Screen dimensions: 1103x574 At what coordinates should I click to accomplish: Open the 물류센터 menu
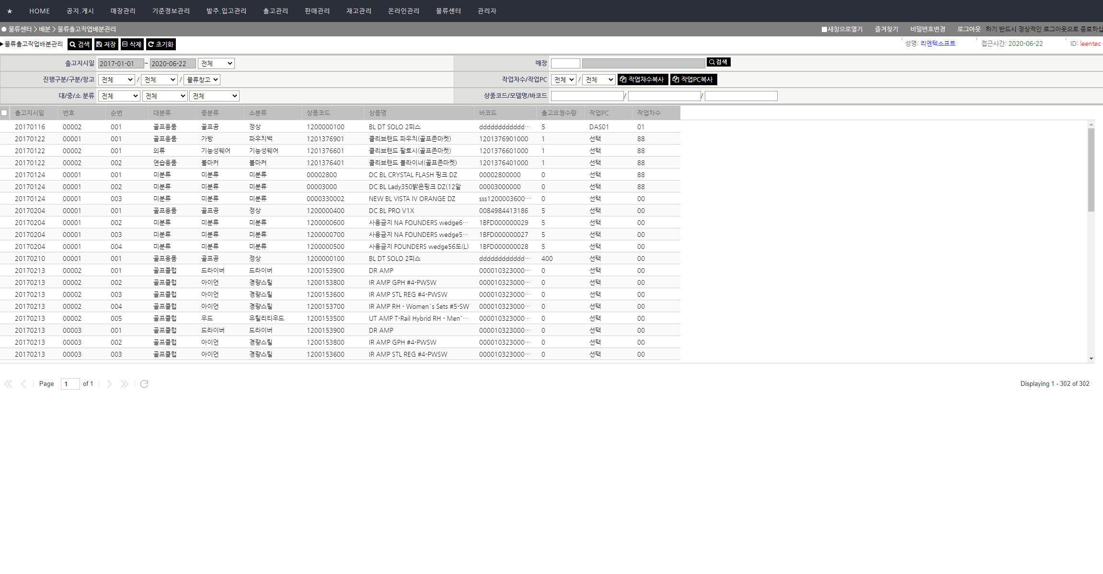[x=448, y=11]
